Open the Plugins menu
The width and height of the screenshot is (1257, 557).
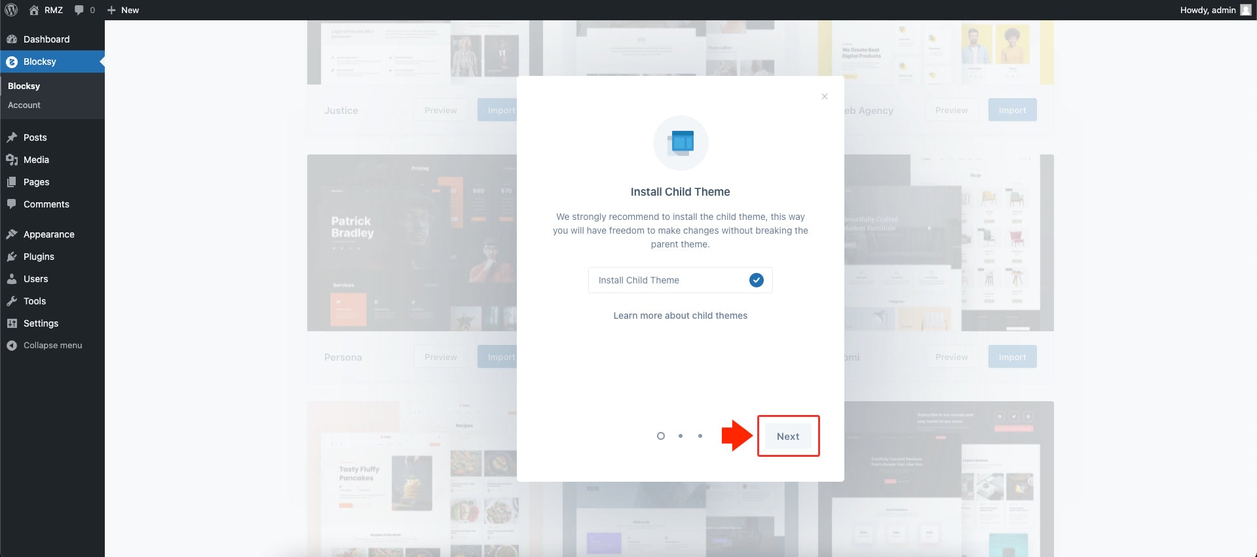click(x=52, y=257)
